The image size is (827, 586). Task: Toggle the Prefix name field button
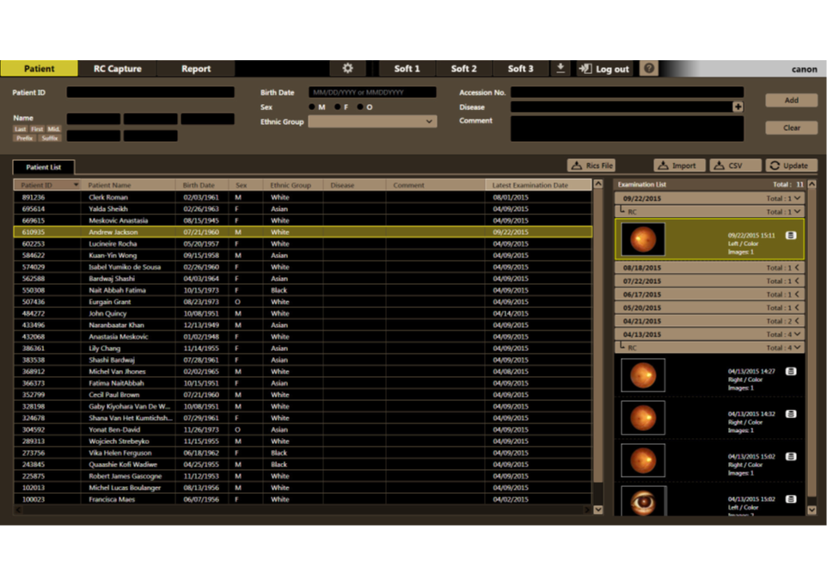click(24, 139)
